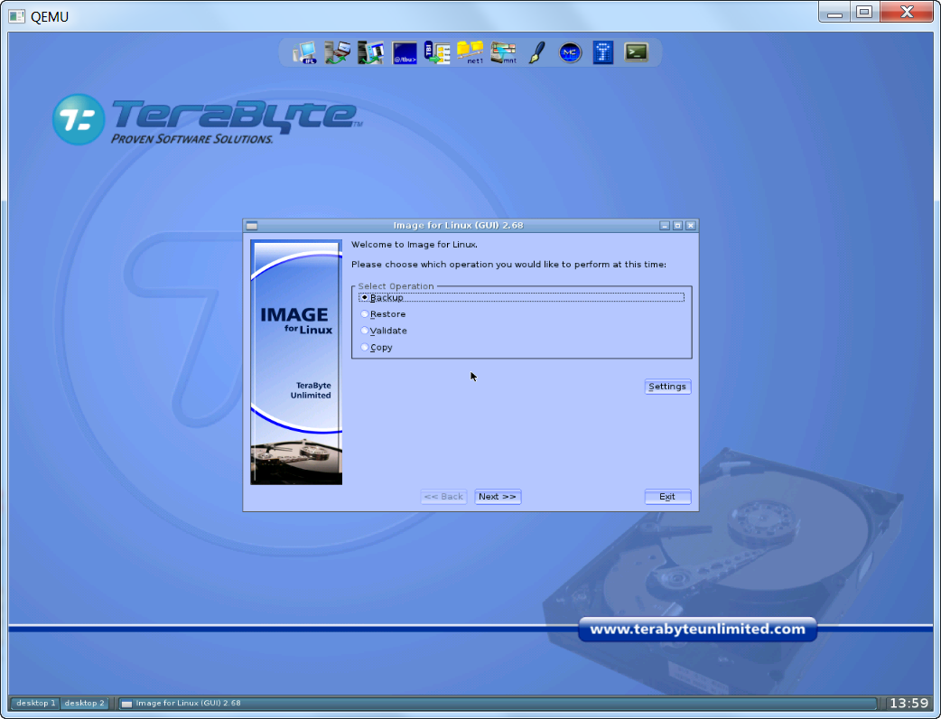Open the server-to-screen remote icon

point(371,52)
